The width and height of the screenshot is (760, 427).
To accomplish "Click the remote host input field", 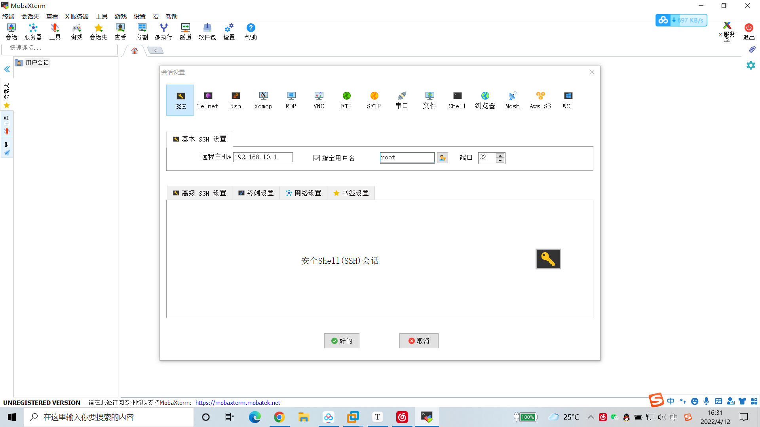I will pyautogui.click(x=263, y=157).
